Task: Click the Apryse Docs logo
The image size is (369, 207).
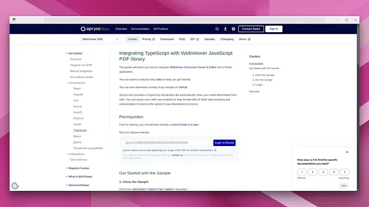Action: coord(95,29)
